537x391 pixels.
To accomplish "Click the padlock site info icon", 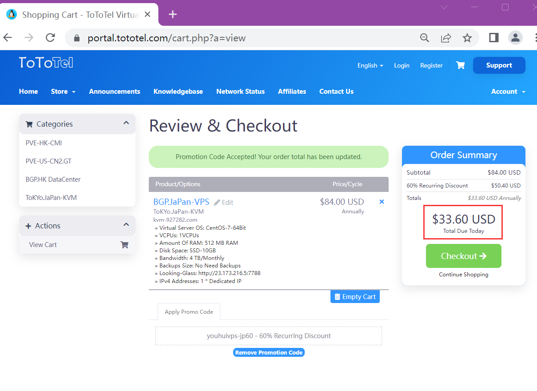I will coord(76,38).
